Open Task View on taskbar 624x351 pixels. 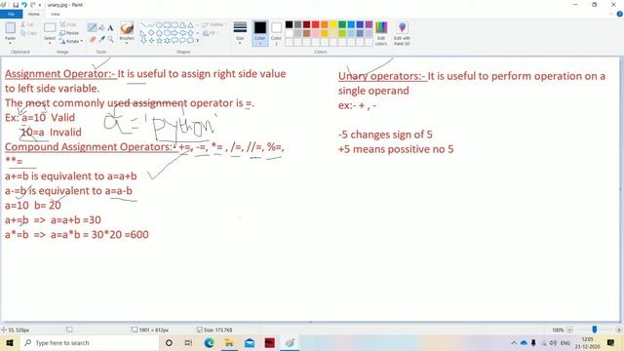point(188,342)
